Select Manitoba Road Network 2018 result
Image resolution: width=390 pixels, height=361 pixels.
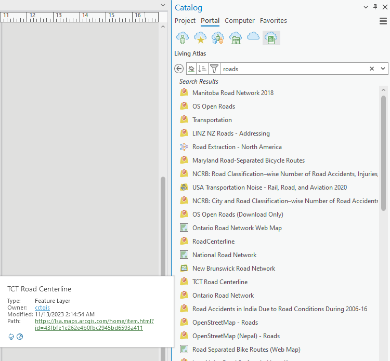(233, 93)
